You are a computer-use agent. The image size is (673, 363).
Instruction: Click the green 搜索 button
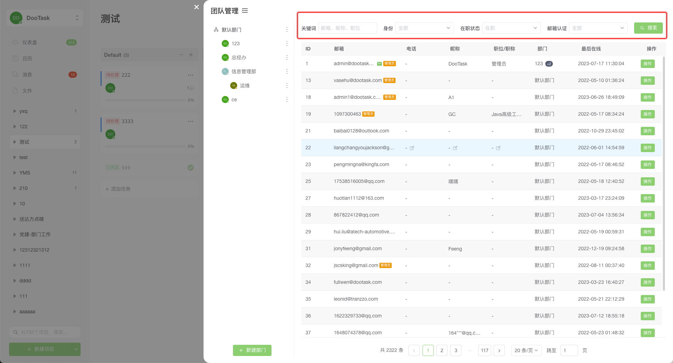[x=648, y=28]
